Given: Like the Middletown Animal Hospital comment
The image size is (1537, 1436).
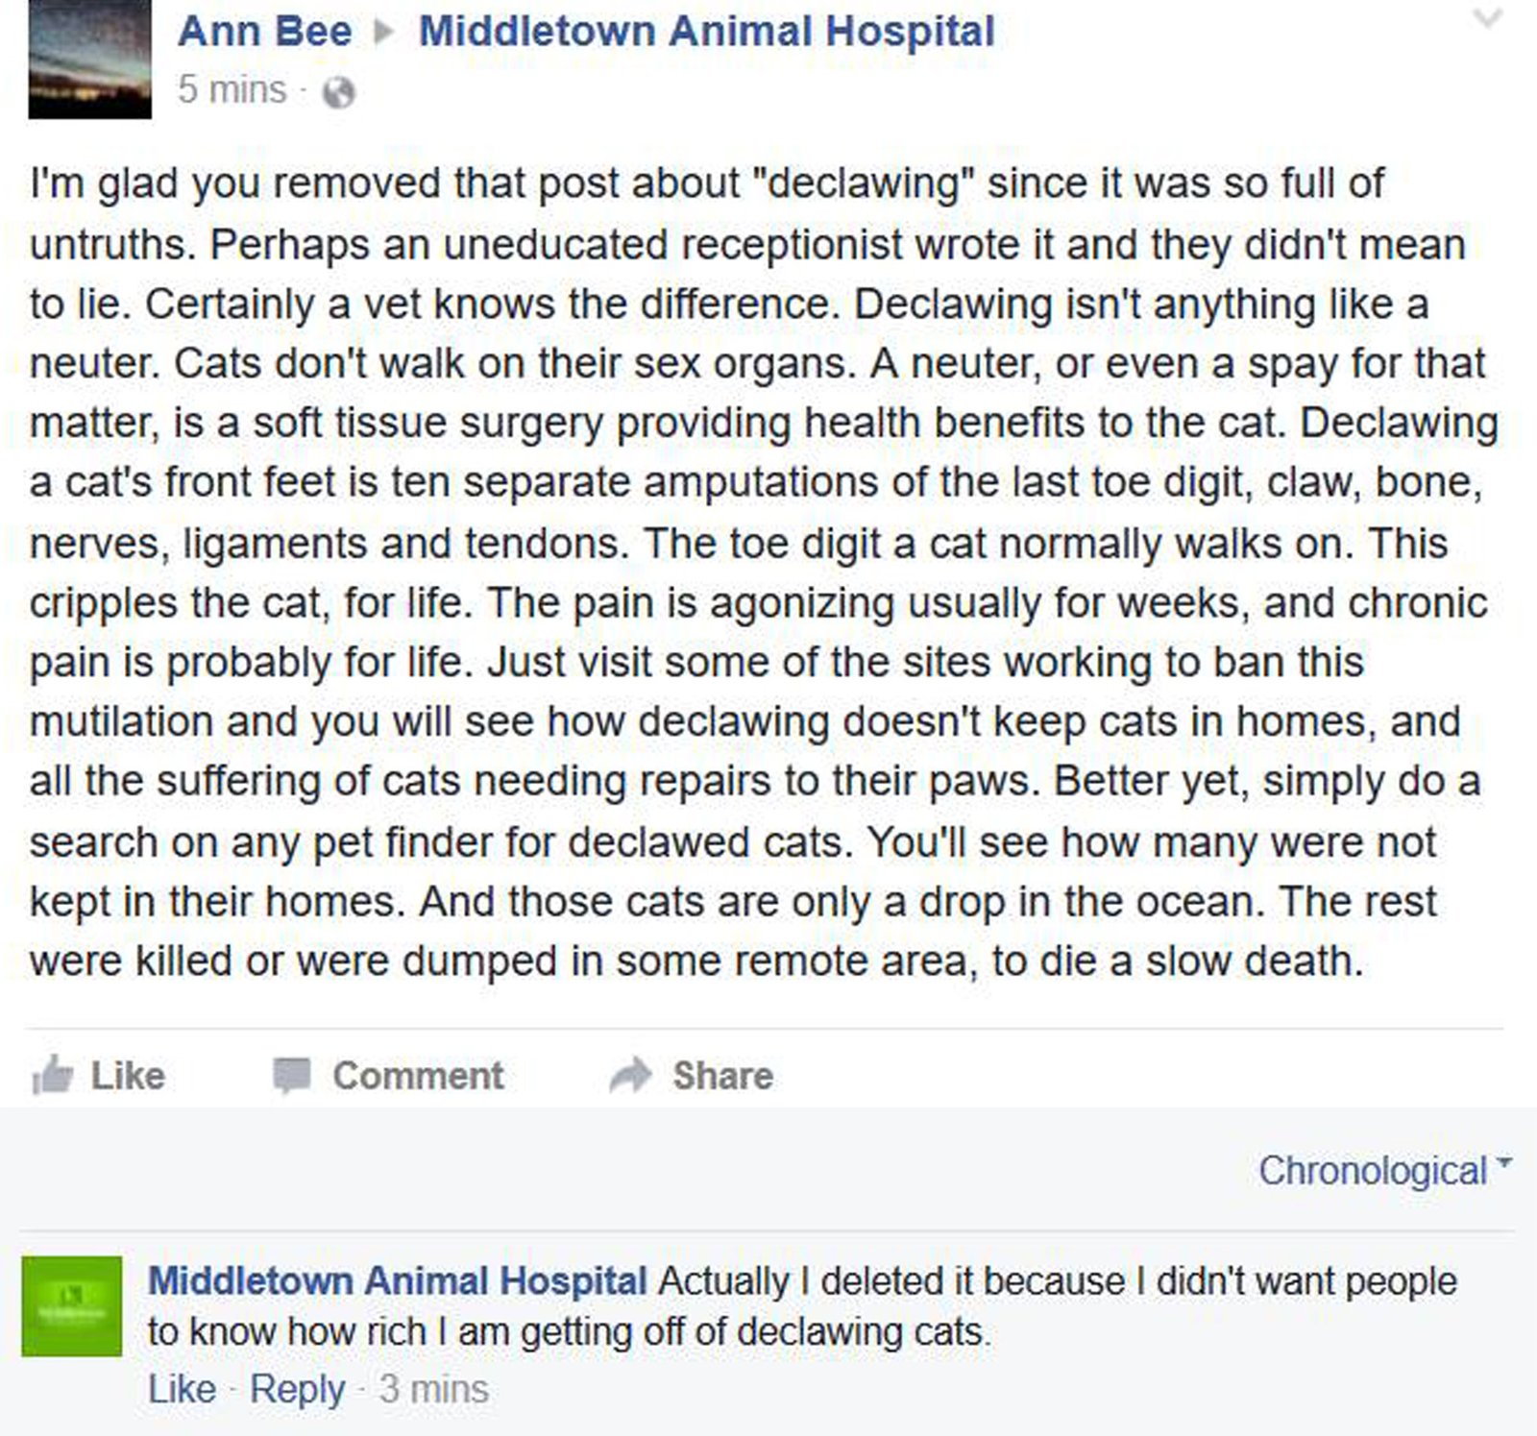Looking at the screenshot, I should (182, 1390).
